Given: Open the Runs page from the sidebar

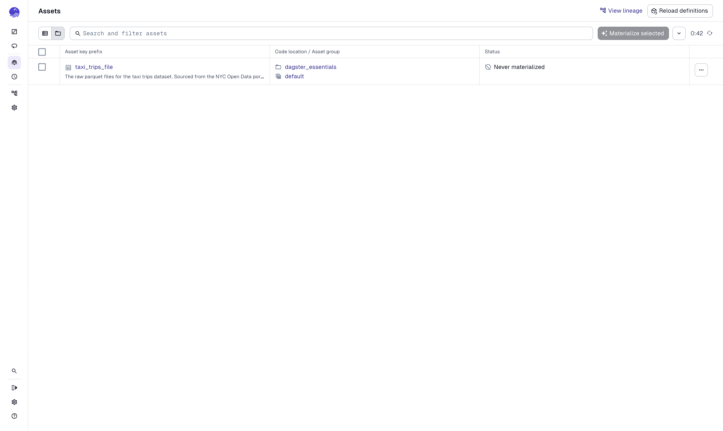Looking at the screenshot, I should point(14,46).
